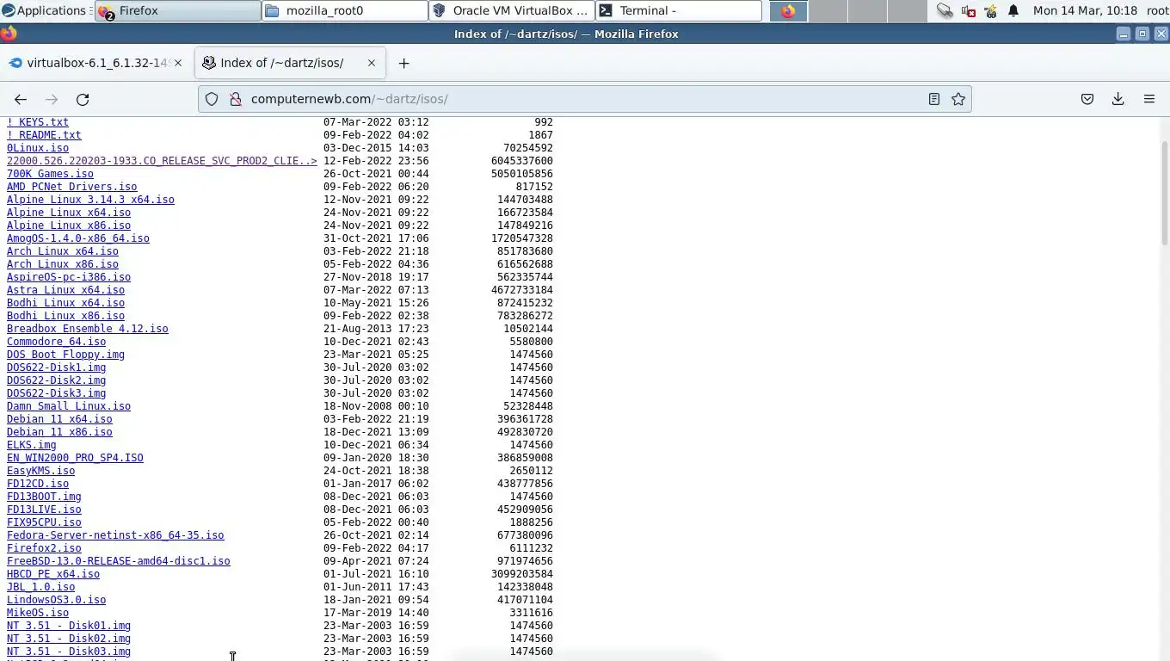Bookmark this page with the star icon
1170x661 pixels.
[958, 99]
